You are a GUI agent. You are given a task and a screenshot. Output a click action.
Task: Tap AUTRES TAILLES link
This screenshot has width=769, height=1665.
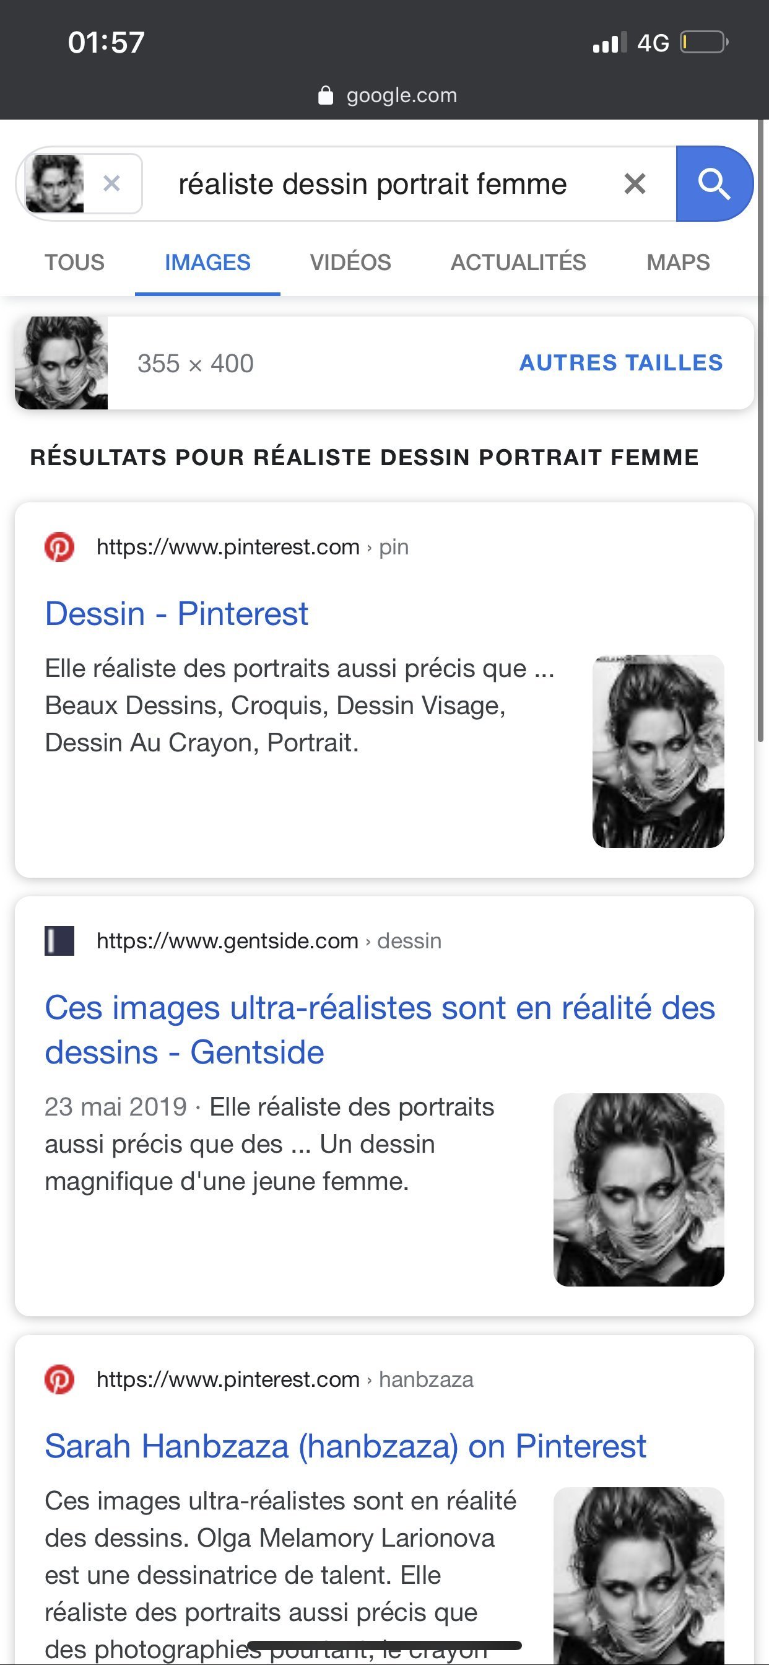(x=621, y=362)
